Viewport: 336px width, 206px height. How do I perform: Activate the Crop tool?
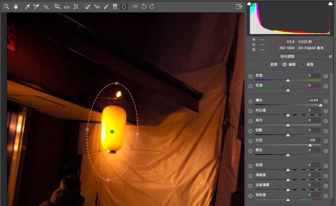point(57,7)
